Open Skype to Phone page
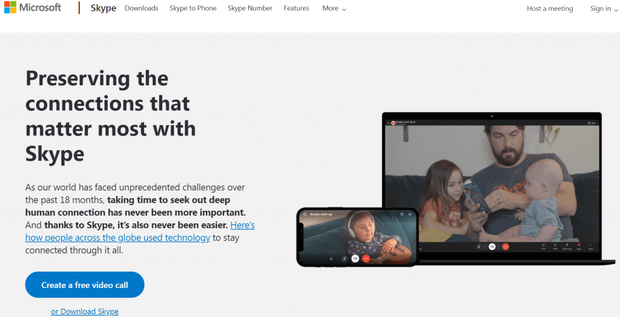Viewport: 620px width, 317px height. [193, 8]
